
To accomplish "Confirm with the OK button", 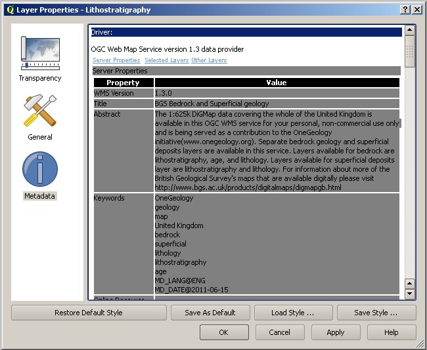I will point(224,332).
